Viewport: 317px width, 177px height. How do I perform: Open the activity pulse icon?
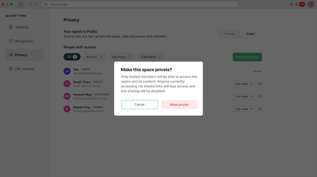click(291, 4)
